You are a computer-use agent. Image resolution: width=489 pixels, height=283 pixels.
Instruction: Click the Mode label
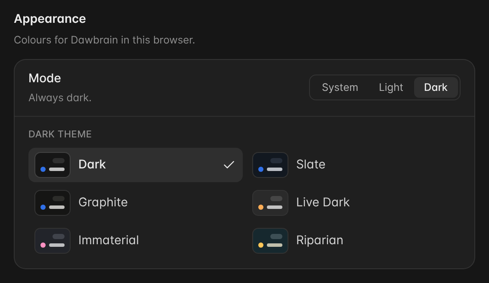tap(45, 78)
